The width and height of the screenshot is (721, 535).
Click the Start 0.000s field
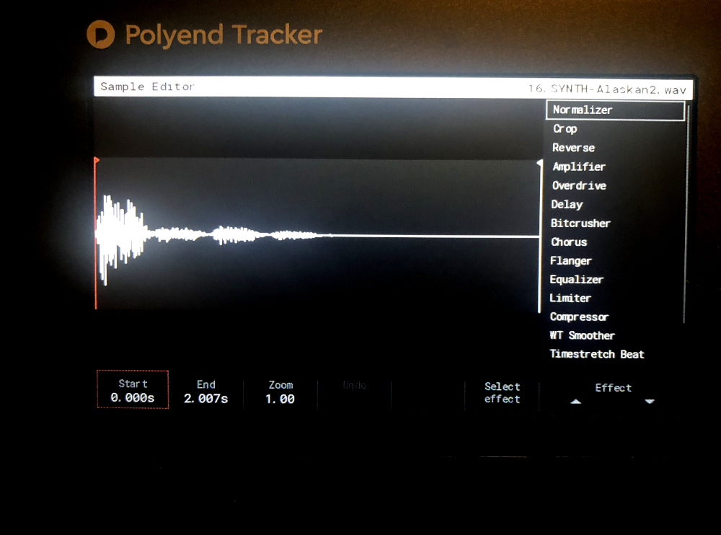point(133,389)
